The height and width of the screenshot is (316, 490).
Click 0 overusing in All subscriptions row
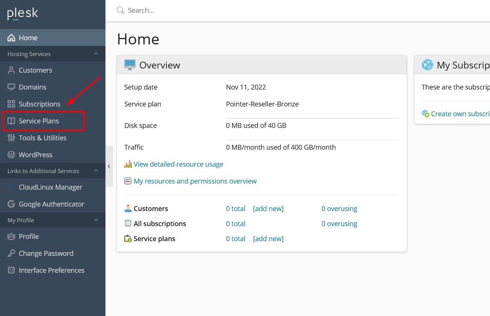(x=339, y=223)
